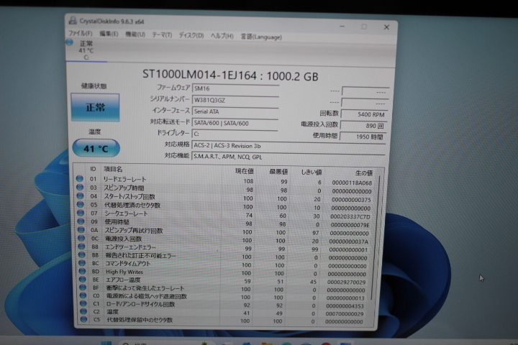
Task: Click the power on hours field 1950 時間
Action: click(363, 137)
